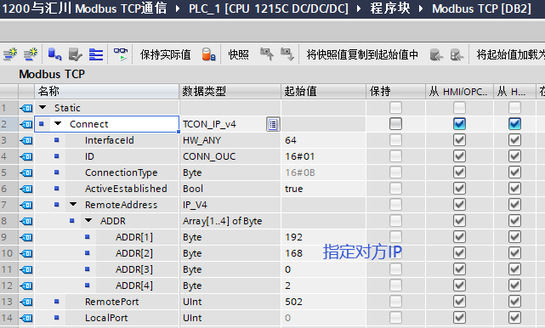The width and height of the screenshot is (545, 328).
Task: Collapse the Static tree node
Action: click(x=43, y=107)
